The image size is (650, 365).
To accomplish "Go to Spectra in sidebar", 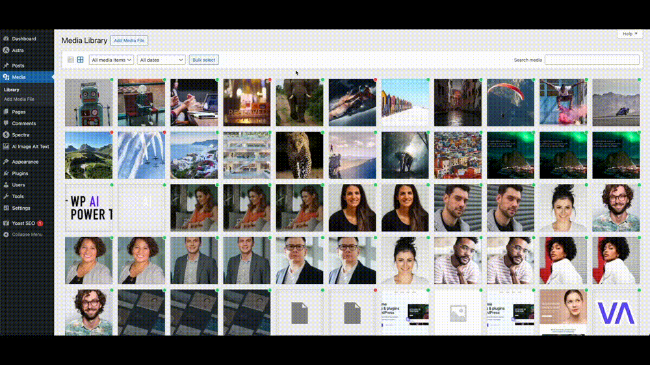I will click(20, 134).
